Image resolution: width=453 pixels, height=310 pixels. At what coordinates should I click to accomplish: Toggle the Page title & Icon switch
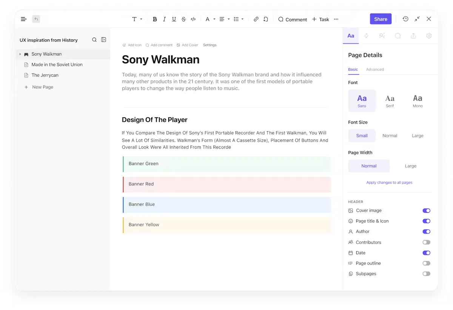tap(426, 221)
